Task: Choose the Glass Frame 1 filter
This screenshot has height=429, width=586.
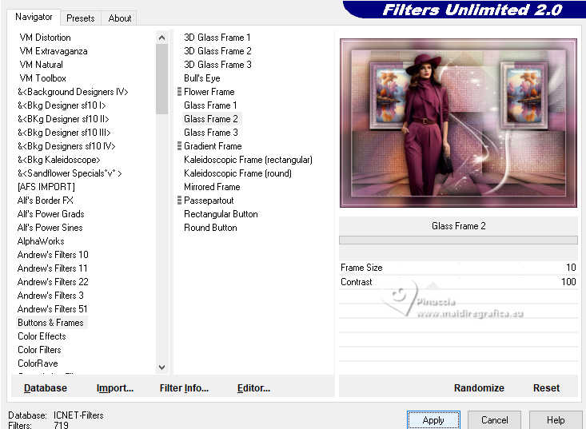Action: tap(210, 105)
